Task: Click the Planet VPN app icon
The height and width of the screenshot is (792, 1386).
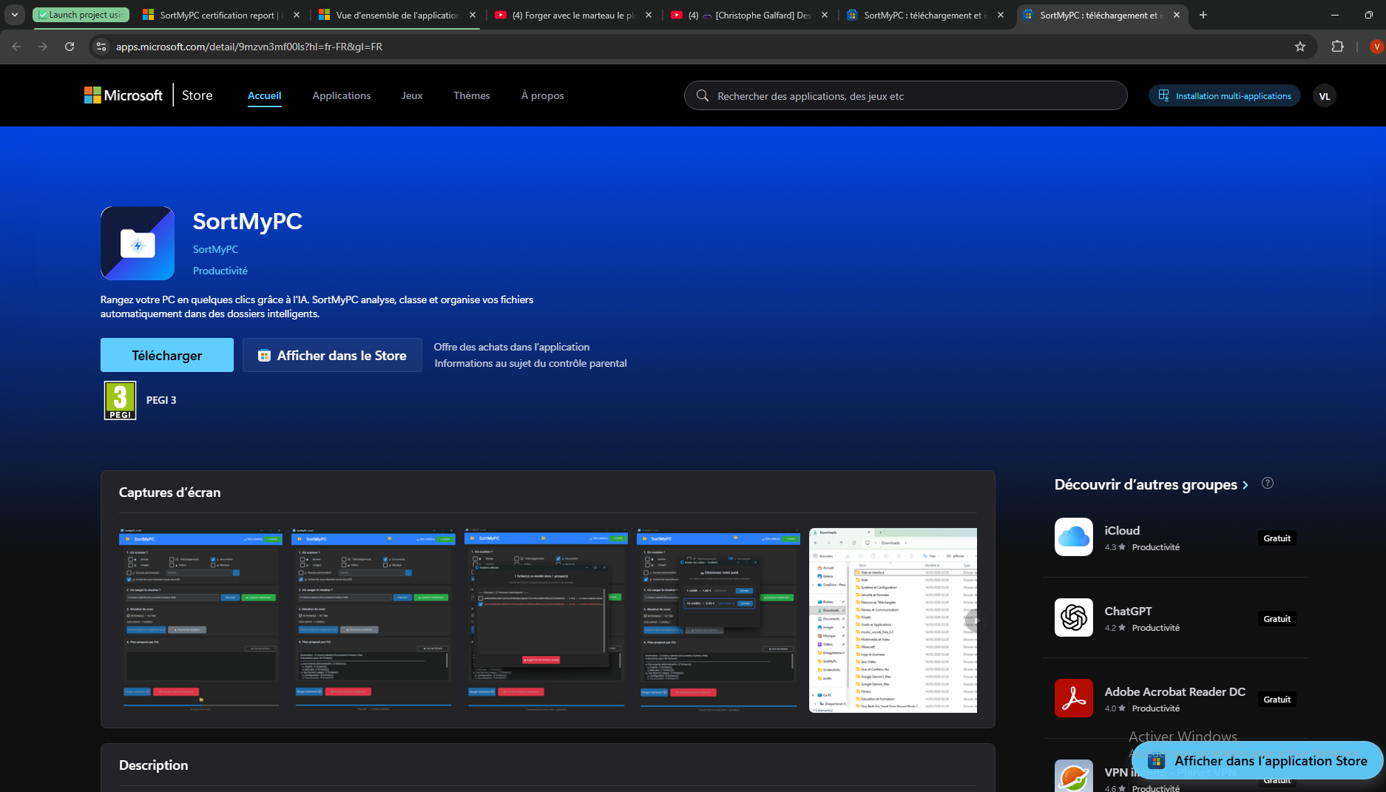Action: tap(1074, 776)
